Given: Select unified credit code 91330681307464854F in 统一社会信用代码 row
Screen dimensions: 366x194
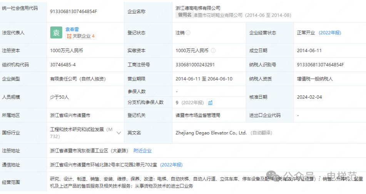Looking at the screenshot, I should (x=74, y=12).
